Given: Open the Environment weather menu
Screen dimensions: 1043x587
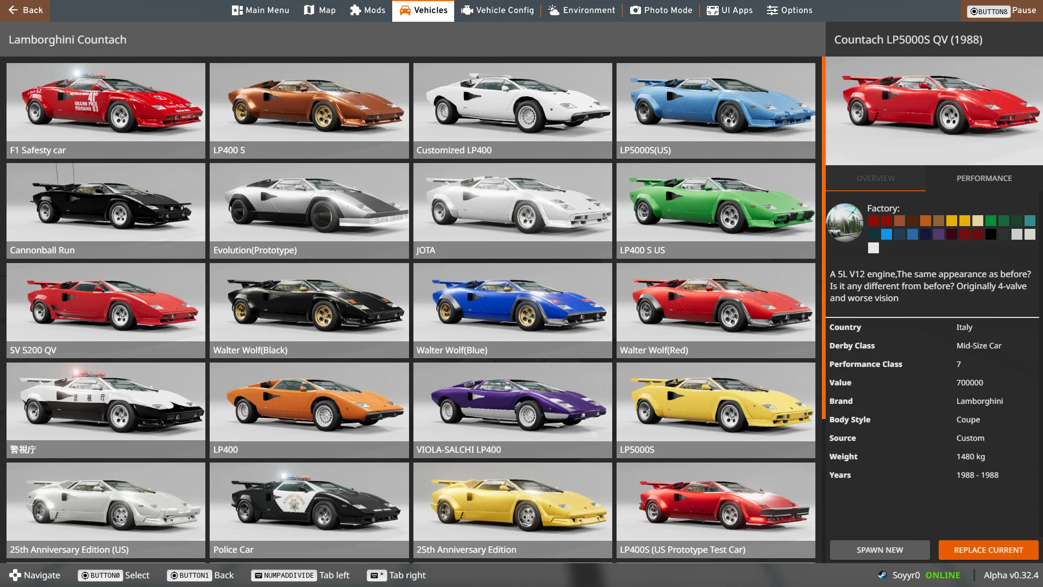Looking at the screenshot, I should [x=581, y=10].
